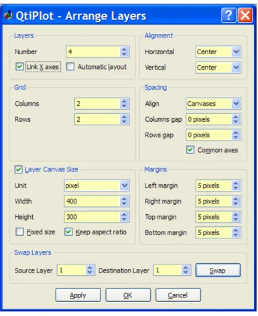
Task: Decrease the grid Columns count
Action: [x=124, y=106]
